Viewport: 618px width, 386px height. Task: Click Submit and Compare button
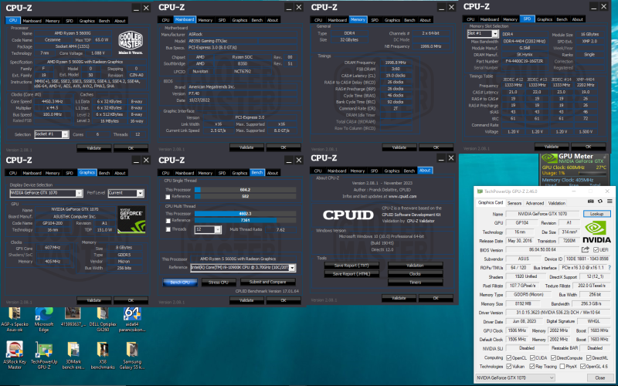[268, 282]
